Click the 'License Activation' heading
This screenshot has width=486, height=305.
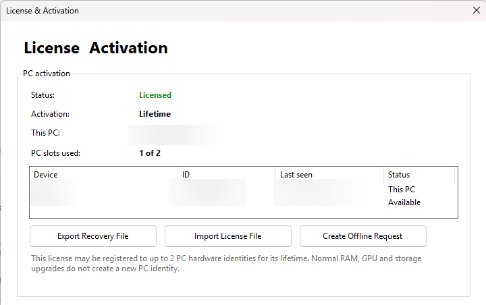[x=96, y=48]
